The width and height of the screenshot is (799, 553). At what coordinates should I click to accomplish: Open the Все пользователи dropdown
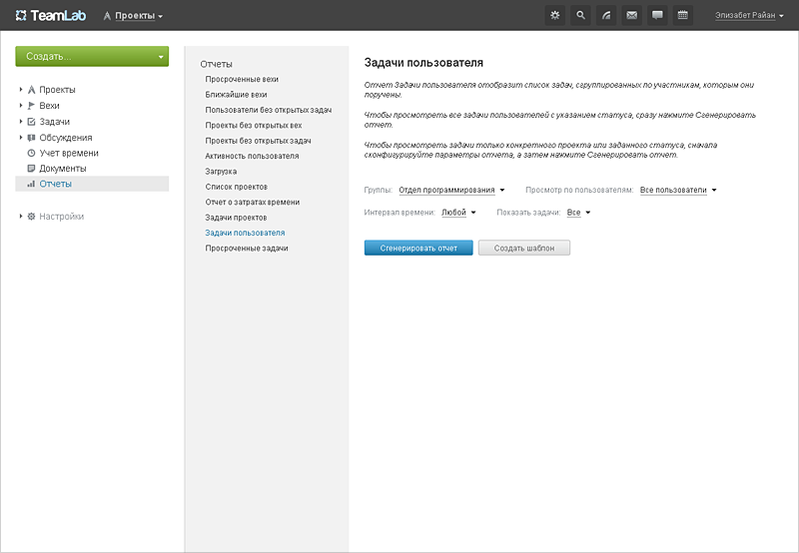point(678,190)
